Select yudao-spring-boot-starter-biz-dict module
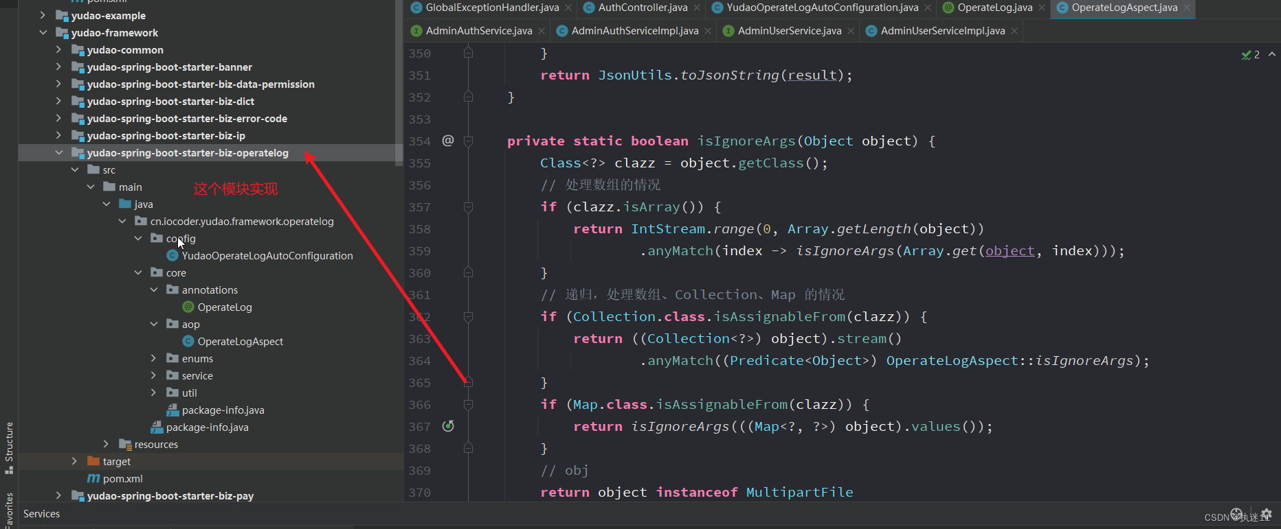Image resolution: width=1281 pixels, height=529 pixels. point(170,102)
